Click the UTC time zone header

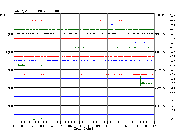coord(161,15)
